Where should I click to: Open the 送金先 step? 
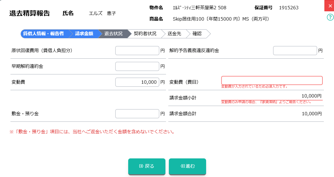(x=174, y=34)
